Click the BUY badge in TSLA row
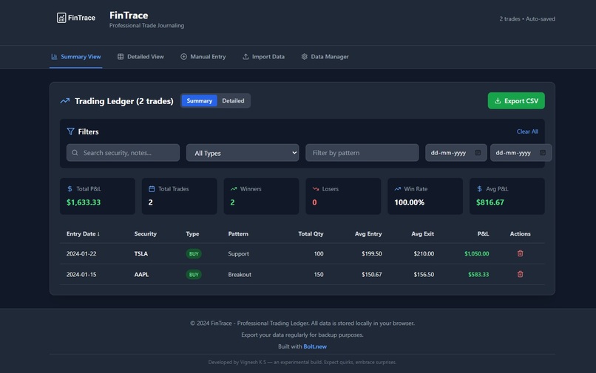Viewport: 596px width, 373px height. pos(194,254)
